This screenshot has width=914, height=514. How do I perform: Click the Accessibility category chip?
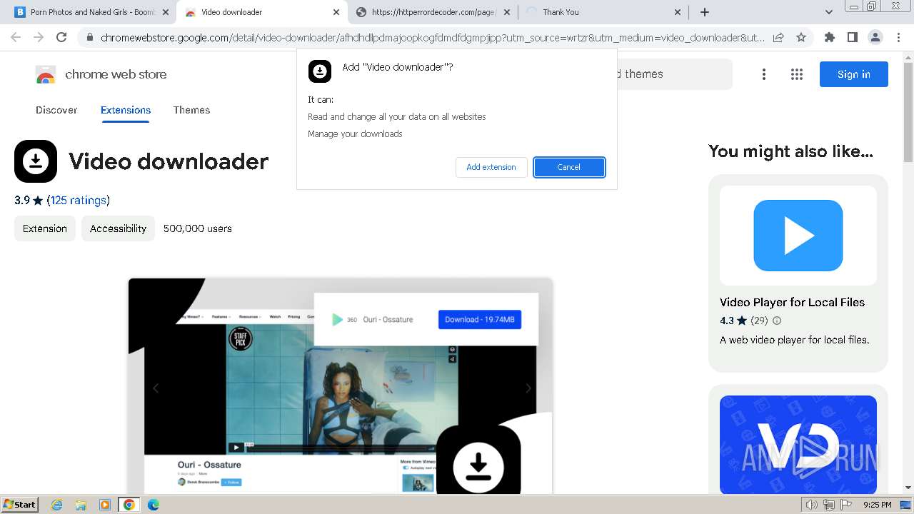[118, 228]
